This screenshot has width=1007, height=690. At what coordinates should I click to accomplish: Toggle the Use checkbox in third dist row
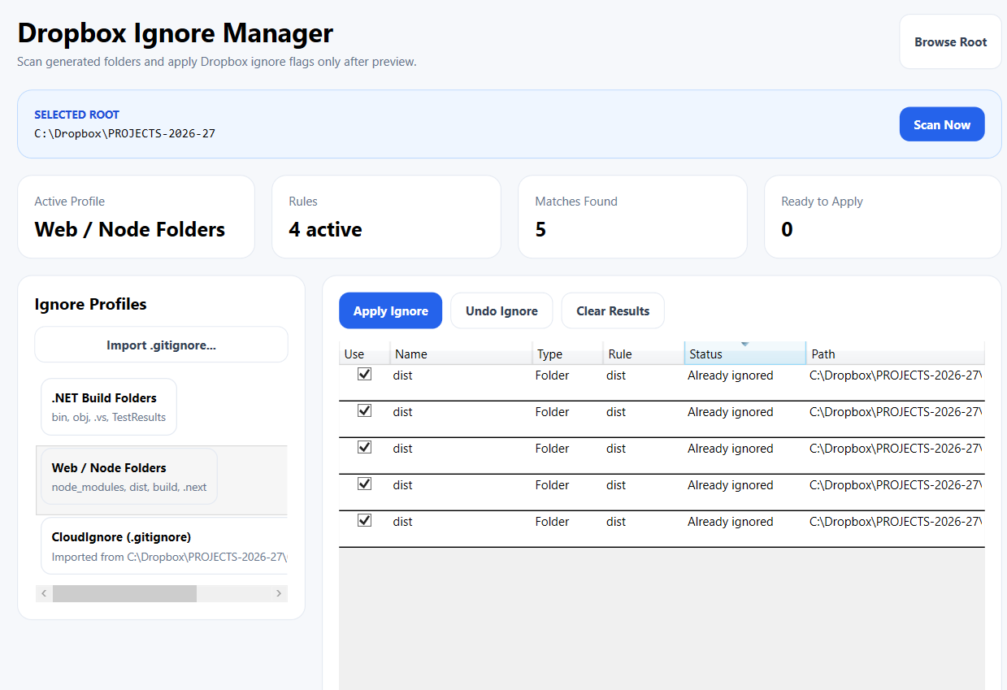coord(364,448)
